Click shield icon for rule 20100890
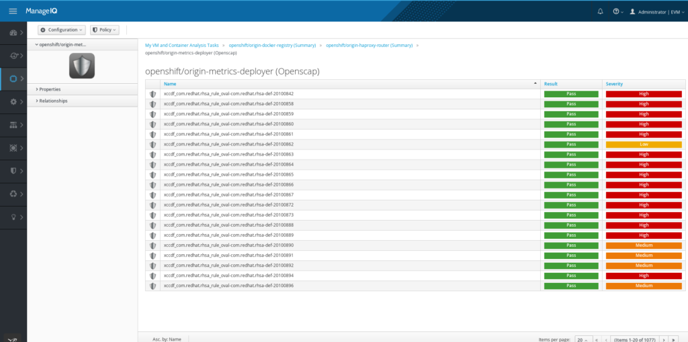The image size is (688, 342). pyautogui.click(x=153, y=245)
